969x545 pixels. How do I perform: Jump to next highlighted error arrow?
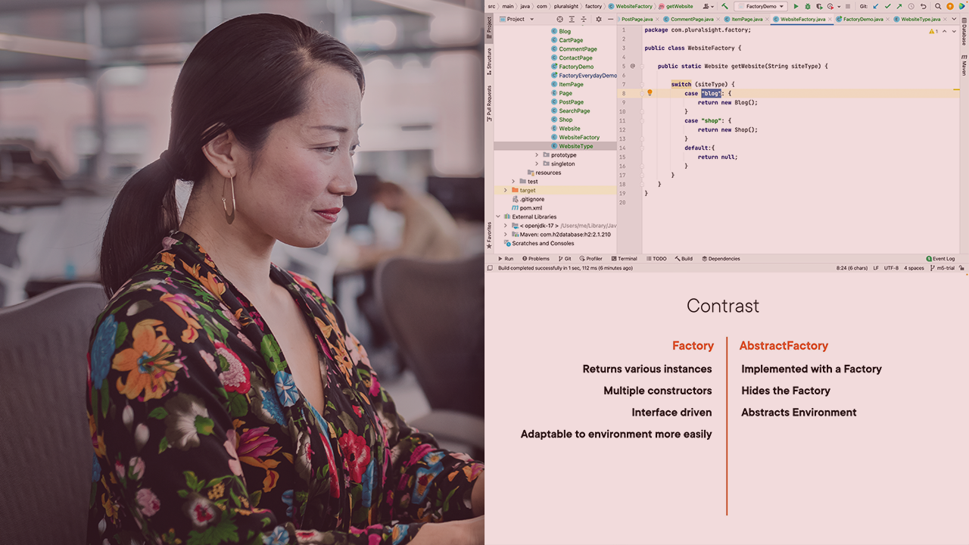[952, 31]
